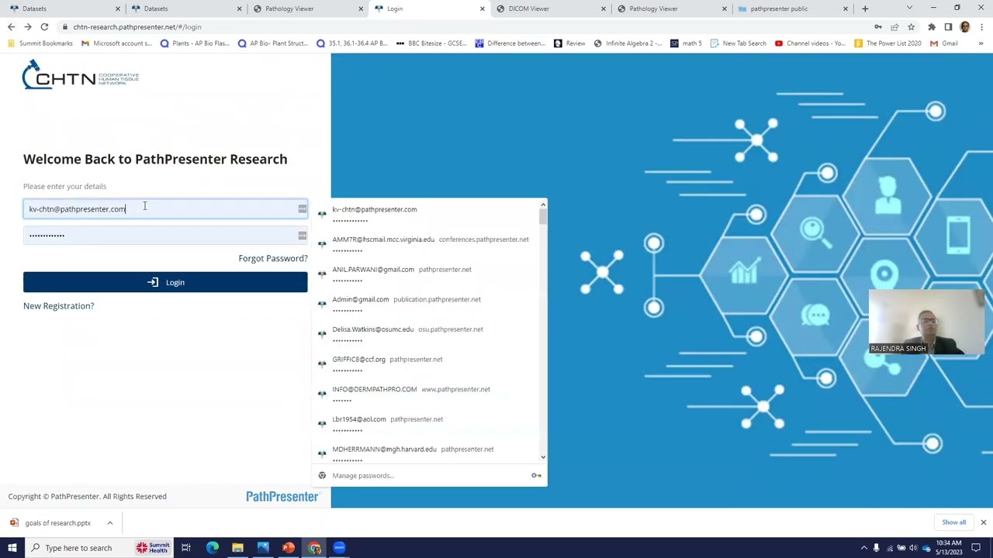Open the Channel videos YouTube bookmark

coord(809,43)
